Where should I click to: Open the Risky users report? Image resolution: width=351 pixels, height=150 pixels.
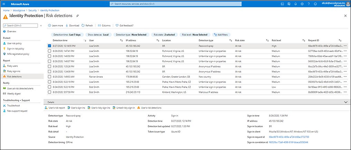pyautogui.click(x=12, y=66)
